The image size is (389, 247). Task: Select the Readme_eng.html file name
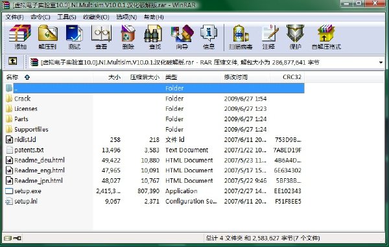tap(40, 171)
